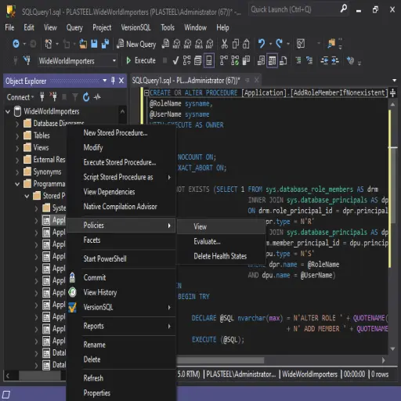Refresh Object Explorer with circular arrow icon
The image size is (401, 401).
click(x=86, y=97)
